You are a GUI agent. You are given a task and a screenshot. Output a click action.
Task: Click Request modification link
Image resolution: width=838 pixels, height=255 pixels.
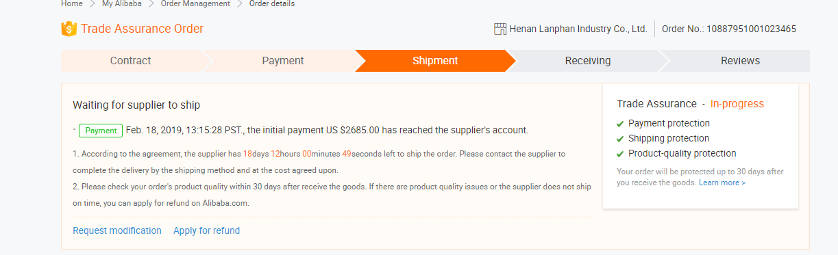[117, 230]
